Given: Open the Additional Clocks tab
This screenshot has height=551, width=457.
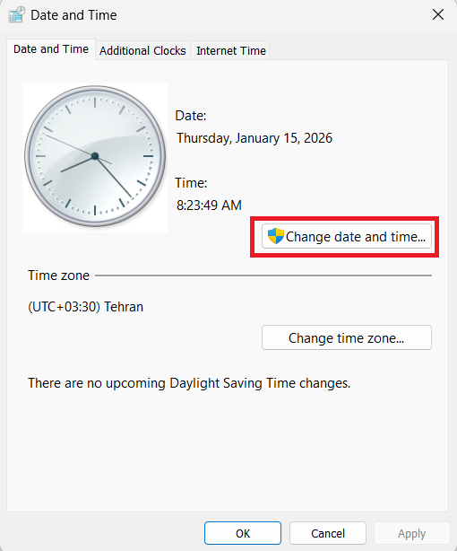Looking at the screenshot, I should pyautogui.click(x=142, y=50).
